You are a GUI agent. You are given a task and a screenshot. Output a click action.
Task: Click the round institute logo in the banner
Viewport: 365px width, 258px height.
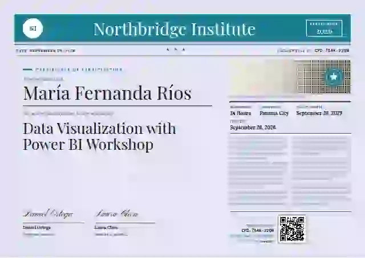pos(33,28)
